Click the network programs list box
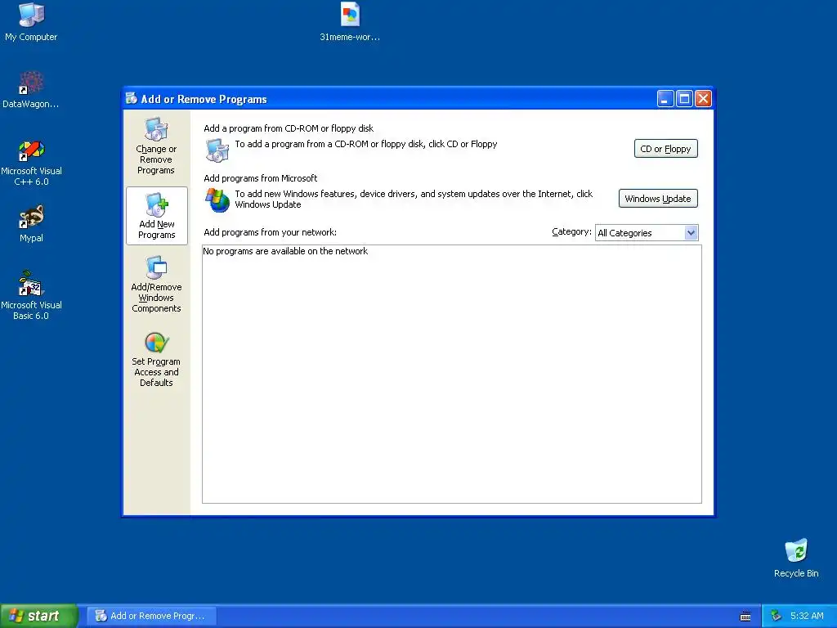 pos(451,374)
